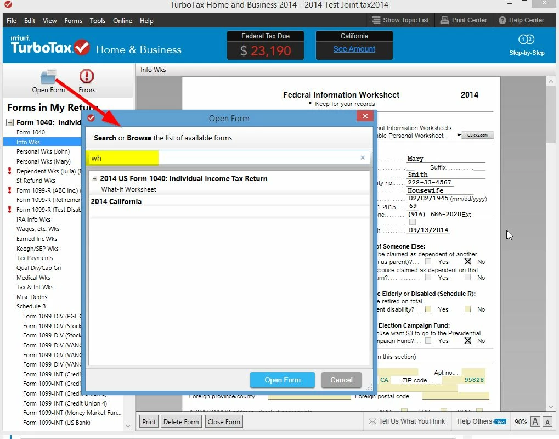Check No for retired on disability
The image size is (559, 439).
[468, 309]
